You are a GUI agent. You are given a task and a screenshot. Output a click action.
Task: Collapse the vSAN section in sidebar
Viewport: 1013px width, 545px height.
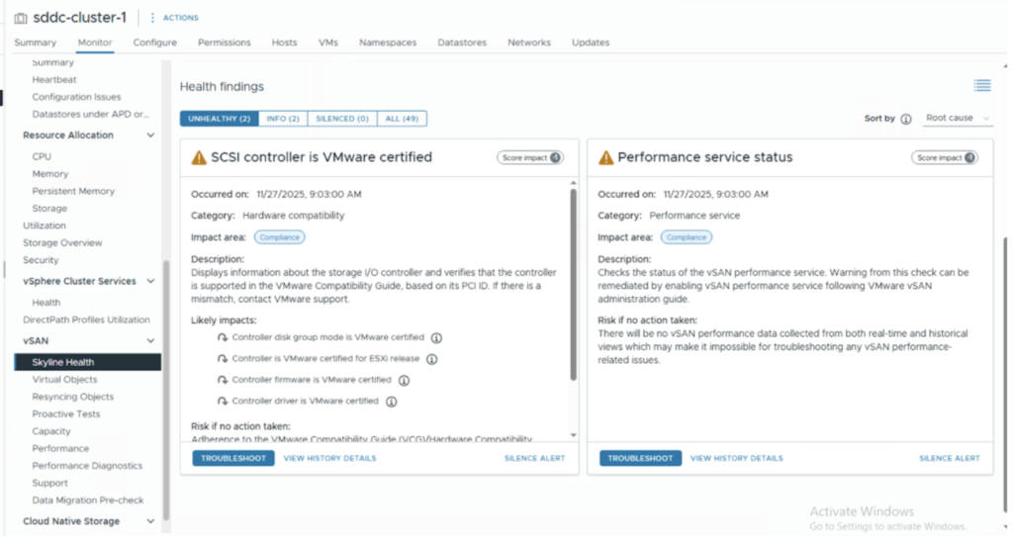[150, 341]
